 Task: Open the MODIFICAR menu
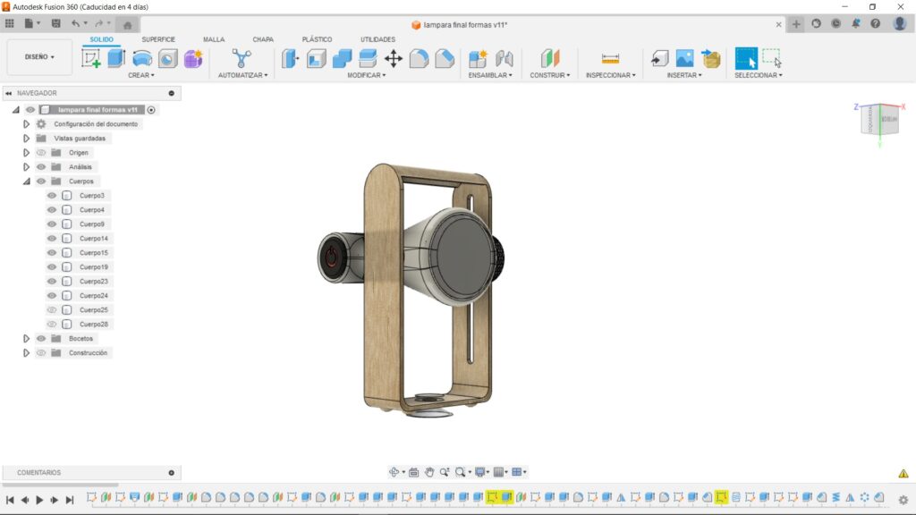[366, 76]
